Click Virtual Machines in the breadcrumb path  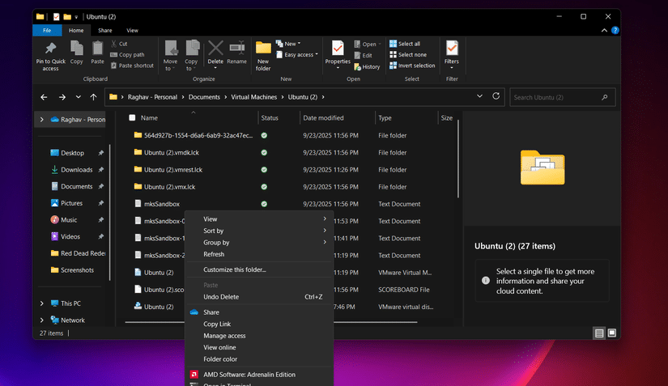click(254, 97)
